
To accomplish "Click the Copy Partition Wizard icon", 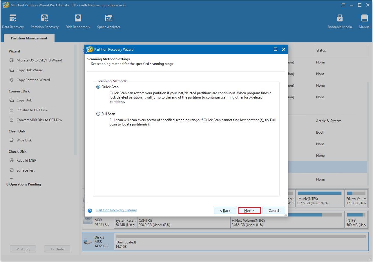I will tap(12, 80).
